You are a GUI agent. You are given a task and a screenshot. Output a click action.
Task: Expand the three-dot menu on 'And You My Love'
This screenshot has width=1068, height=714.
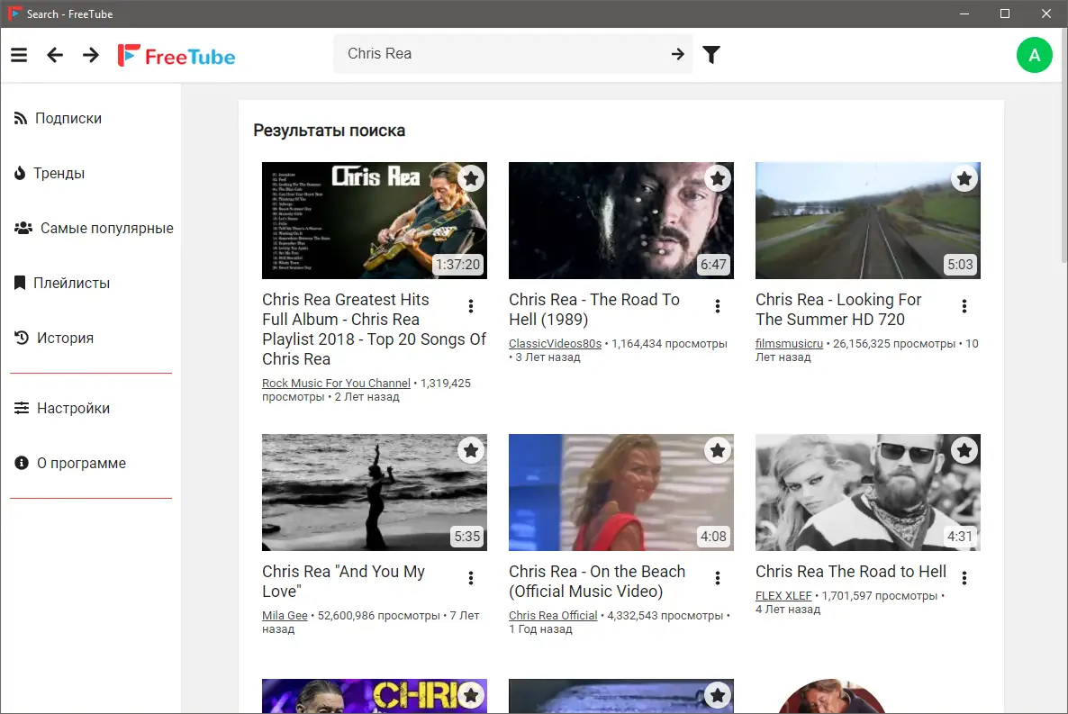point(471,577)
